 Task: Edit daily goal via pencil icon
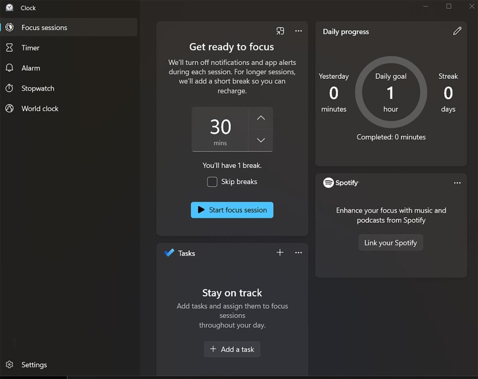pos(457,31)
